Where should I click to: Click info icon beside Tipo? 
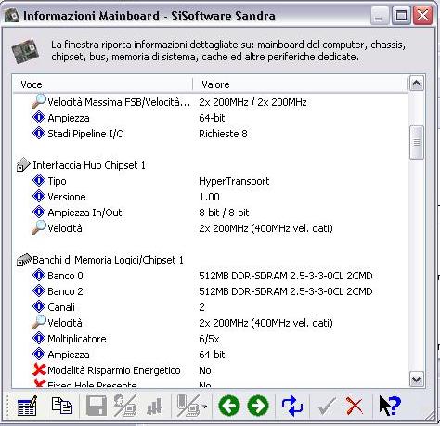point(39,180)
